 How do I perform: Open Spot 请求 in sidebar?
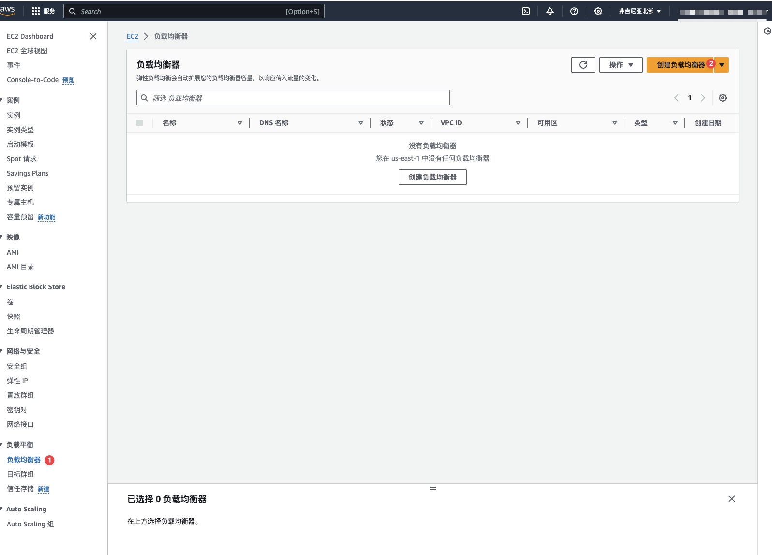(22, 159)
